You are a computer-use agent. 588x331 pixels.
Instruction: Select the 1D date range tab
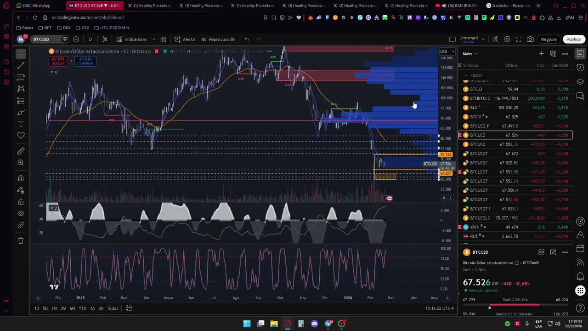37,308
